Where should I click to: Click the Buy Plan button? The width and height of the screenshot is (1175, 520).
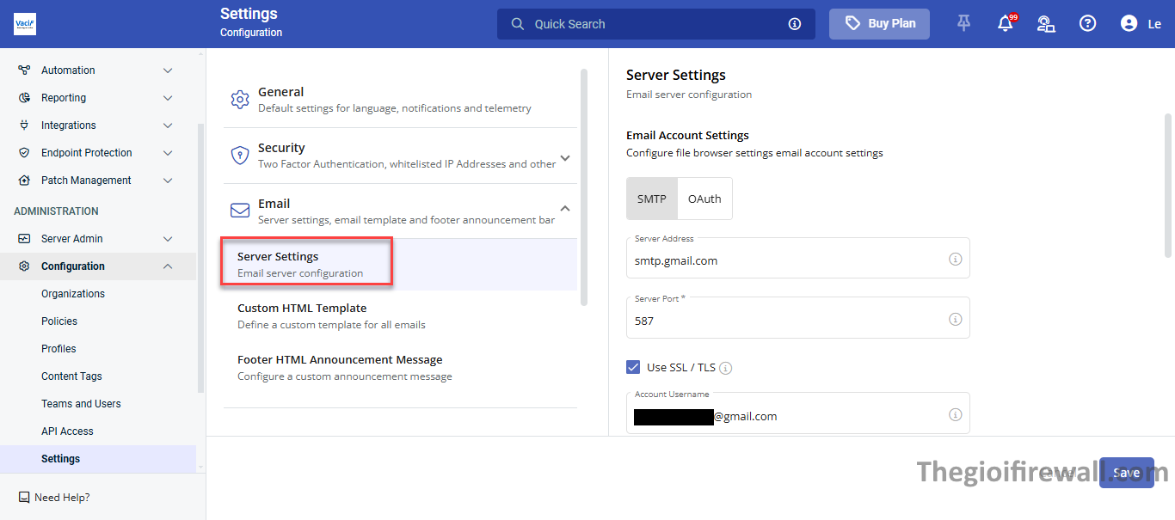click(x=880, y=24)
